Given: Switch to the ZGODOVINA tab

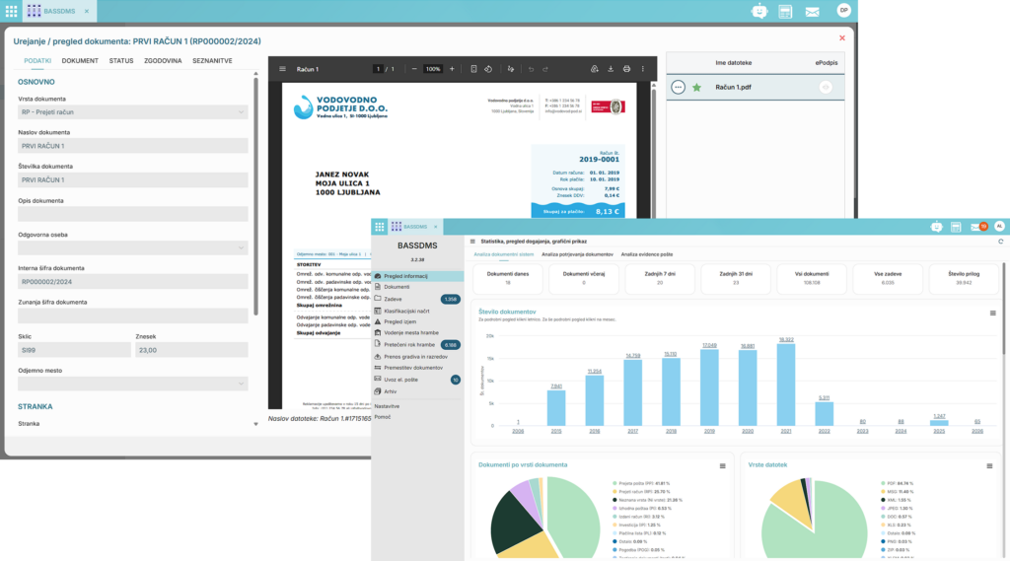Looking at the screenshot, I should point(163,61).
